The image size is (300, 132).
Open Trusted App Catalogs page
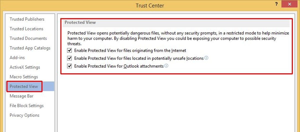pos(30,48)
